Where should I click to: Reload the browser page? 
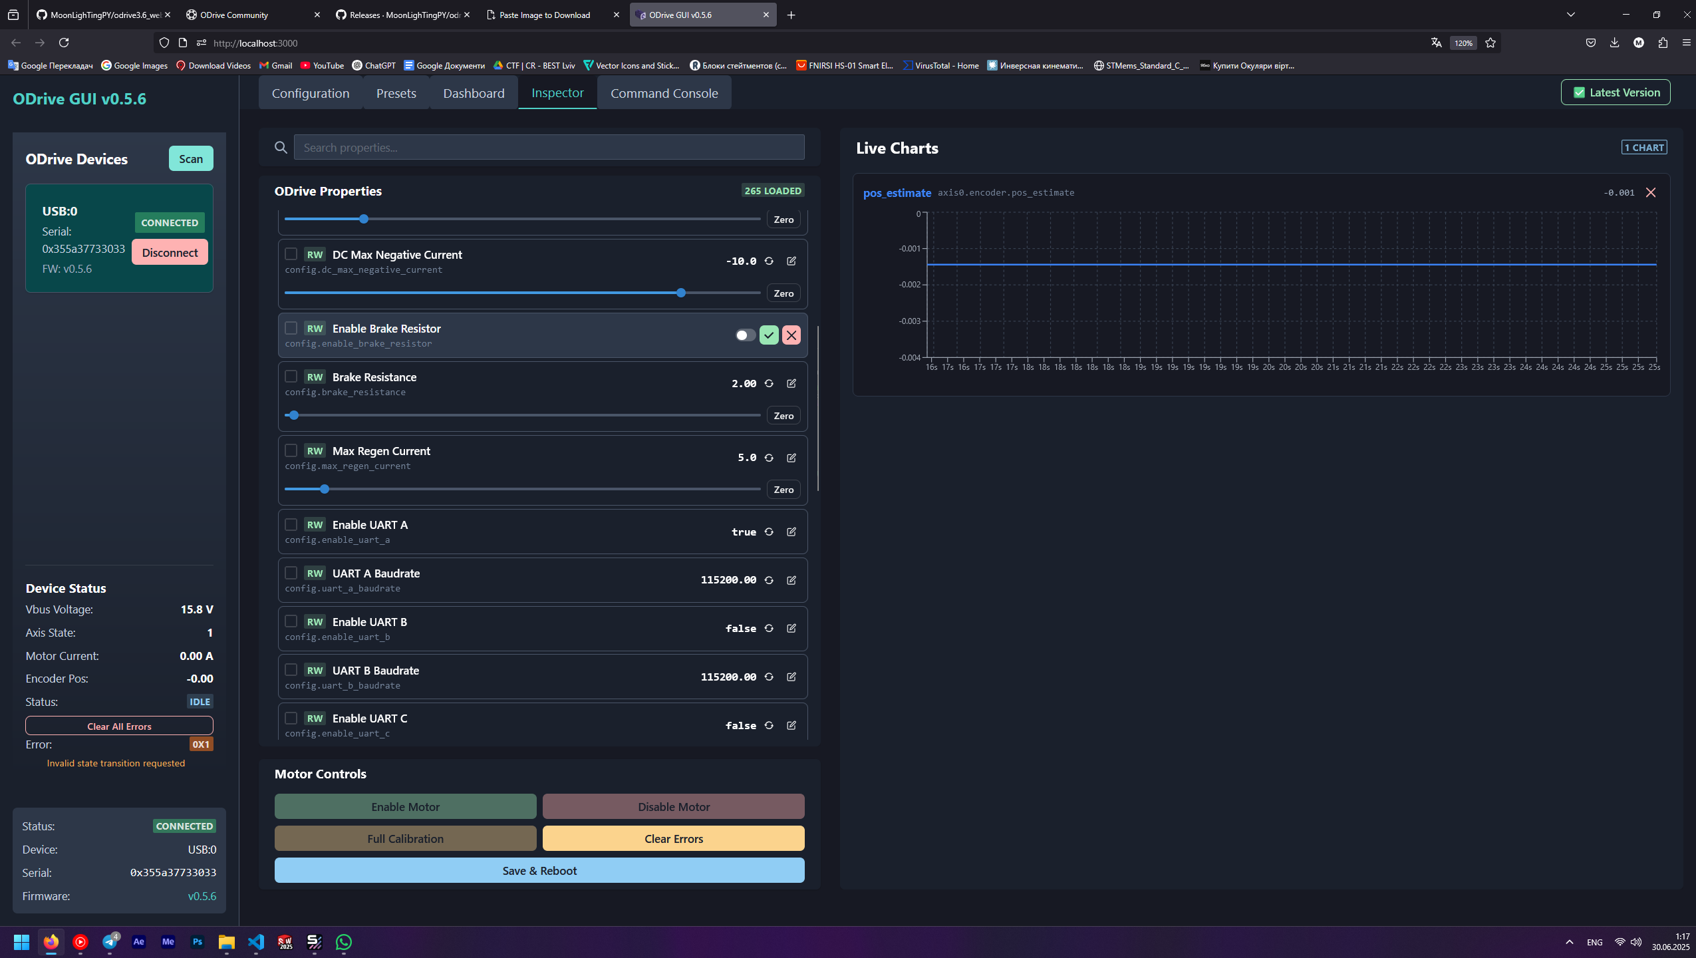tap(64, 43)
